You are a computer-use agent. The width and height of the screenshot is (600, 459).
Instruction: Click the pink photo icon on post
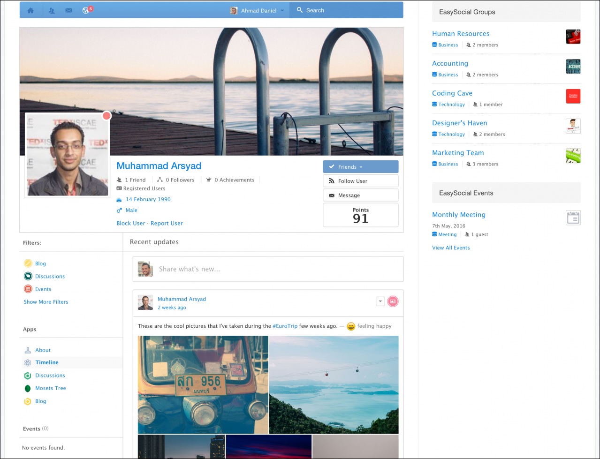coord(393,301)
